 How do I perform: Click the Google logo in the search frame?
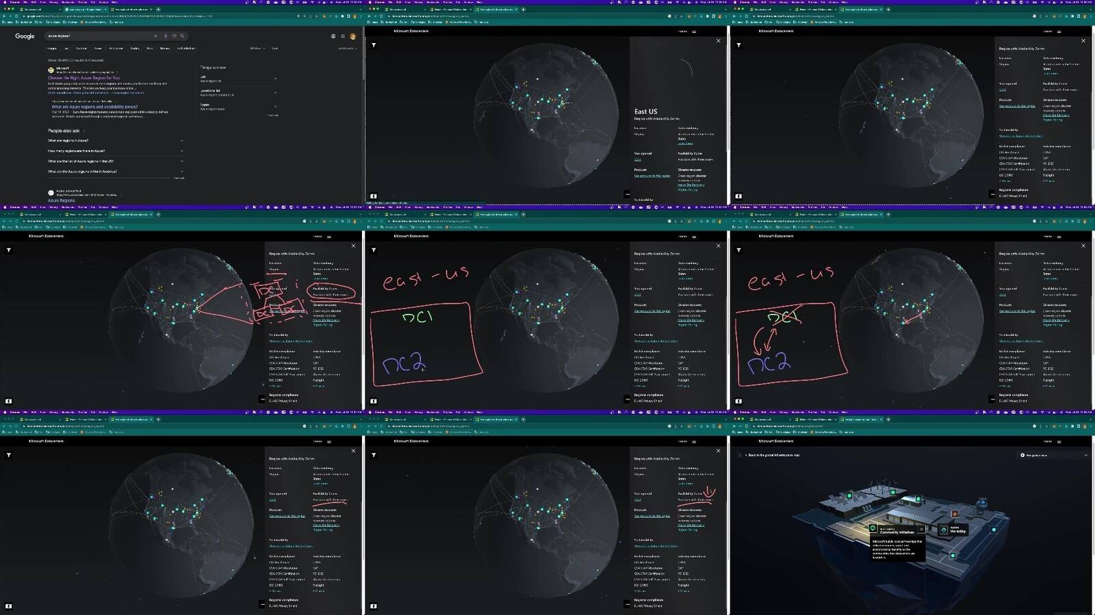25,36
